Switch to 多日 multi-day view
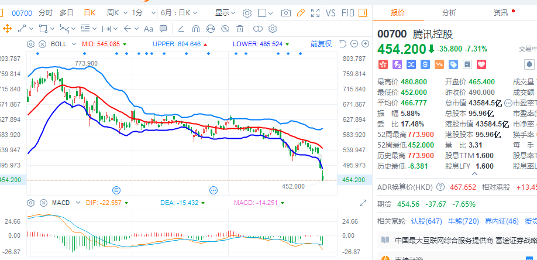The image size is (537, 260). click(67, 13)
